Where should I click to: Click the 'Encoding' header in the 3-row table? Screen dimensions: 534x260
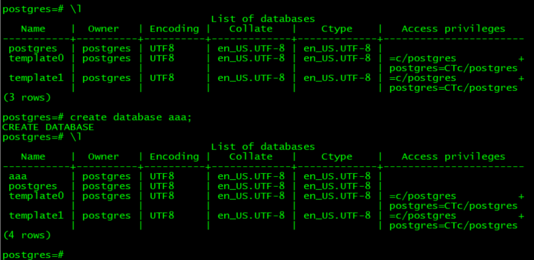pyautogui.click(x=174, y=29)
